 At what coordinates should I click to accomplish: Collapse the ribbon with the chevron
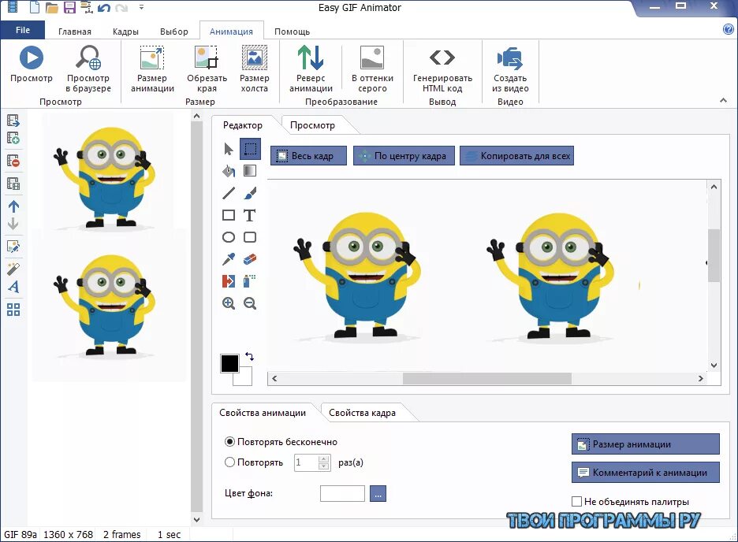723,100
